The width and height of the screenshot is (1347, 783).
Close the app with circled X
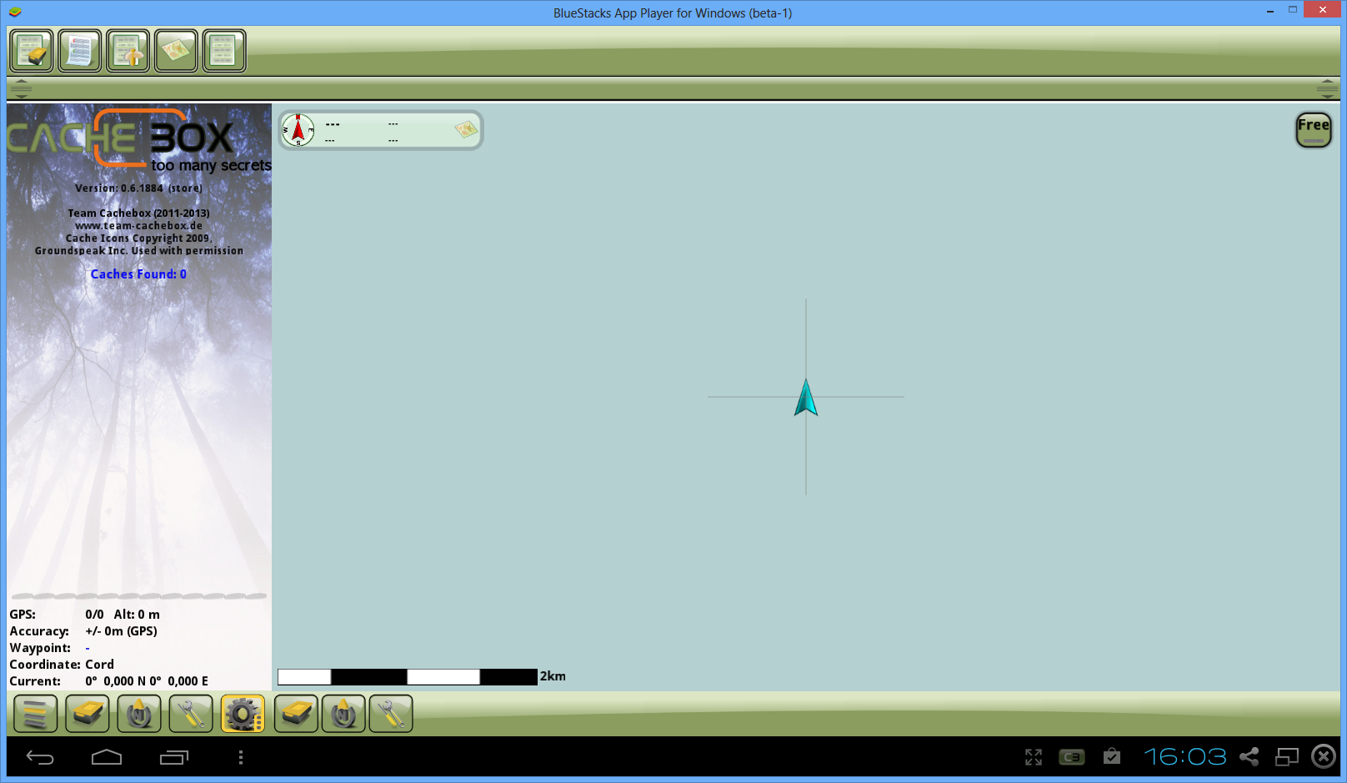(1324, 756)
